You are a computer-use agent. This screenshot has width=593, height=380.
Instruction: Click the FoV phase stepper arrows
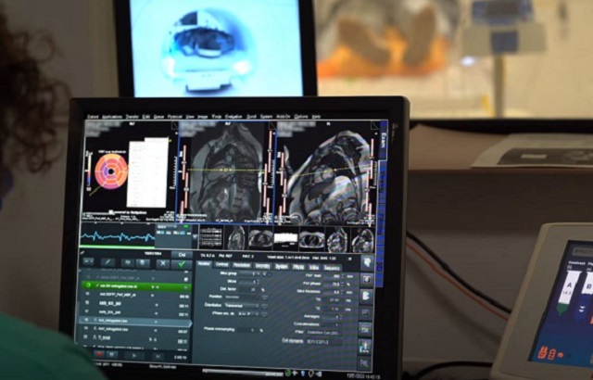click(343, 285)
